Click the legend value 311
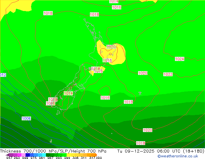This screenshot has width=205, height=159. click(x=83, y=158)
